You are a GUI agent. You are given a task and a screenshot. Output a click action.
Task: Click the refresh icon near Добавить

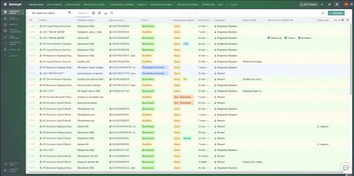point(323,13)
